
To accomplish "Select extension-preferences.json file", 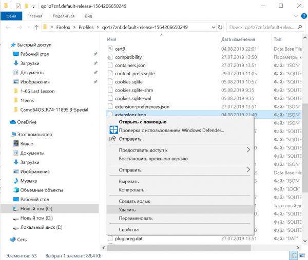I will (142, 106).
